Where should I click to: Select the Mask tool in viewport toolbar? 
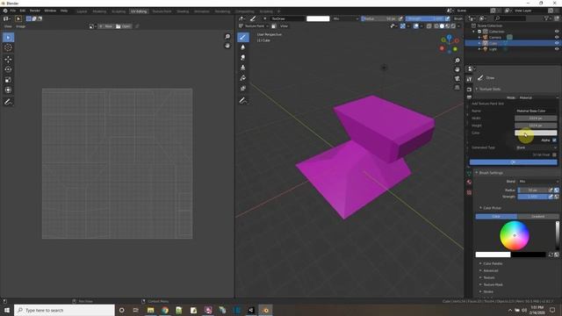click(x=243, y=88)
